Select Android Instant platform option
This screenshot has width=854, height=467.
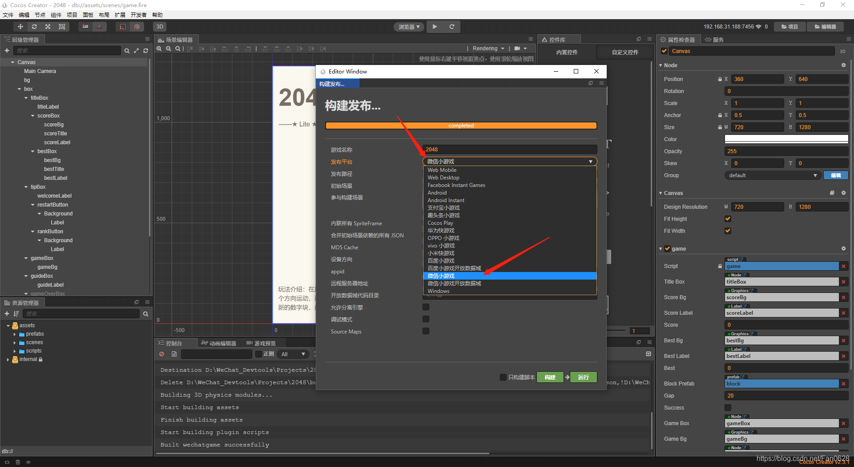(509, 200)
